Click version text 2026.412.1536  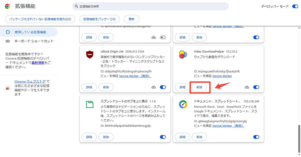135,51
